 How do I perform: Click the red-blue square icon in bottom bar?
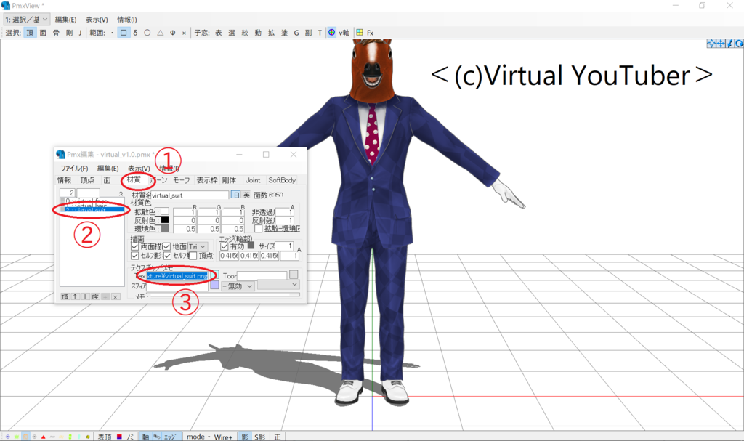pyautogui.click(x=120, y=437)
